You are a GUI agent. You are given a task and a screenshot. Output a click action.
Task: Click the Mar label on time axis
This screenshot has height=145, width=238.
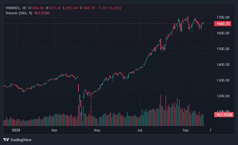(x=54, y=130)
